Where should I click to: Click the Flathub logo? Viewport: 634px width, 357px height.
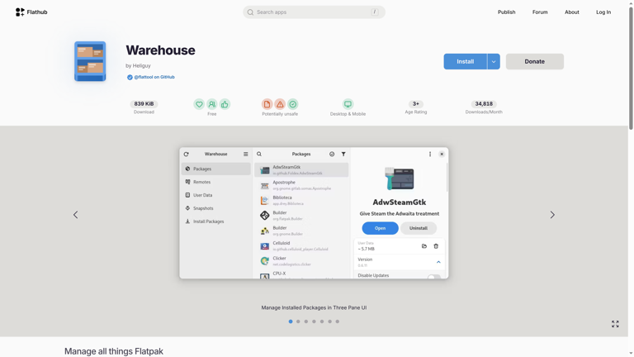31,12
